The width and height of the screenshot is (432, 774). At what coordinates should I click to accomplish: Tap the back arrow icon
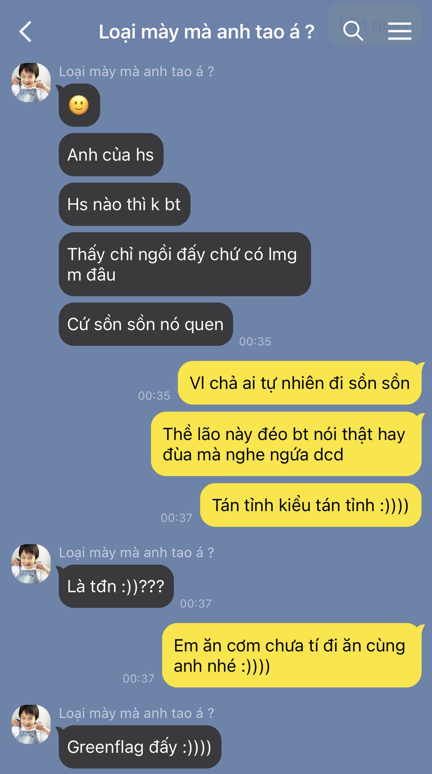(x=25, y=32)
